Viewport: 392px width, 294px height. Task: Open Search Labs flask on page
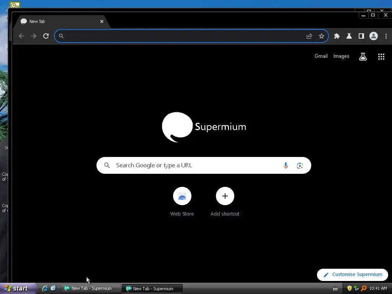point(363,57)
